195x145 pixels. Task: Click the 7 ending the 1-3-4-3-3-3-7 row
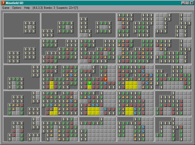coord(143,105)
